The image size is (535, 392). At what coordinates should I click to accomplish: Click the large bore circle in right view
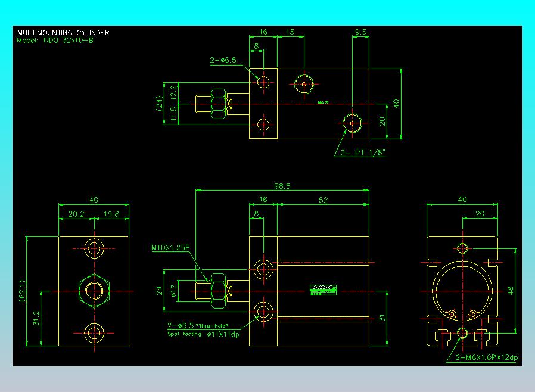pyautogui.click(x=463, y=291)
